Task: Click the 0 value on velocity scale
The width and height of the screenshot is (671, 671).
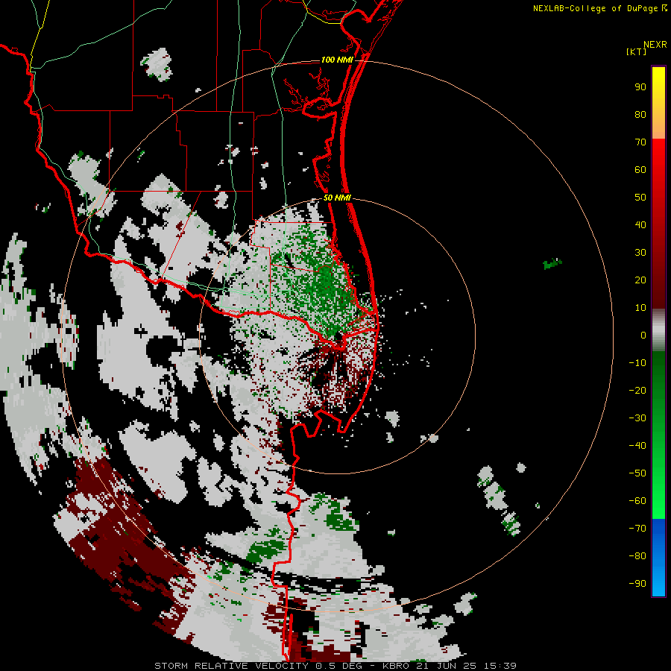Action: pos(643,335)
